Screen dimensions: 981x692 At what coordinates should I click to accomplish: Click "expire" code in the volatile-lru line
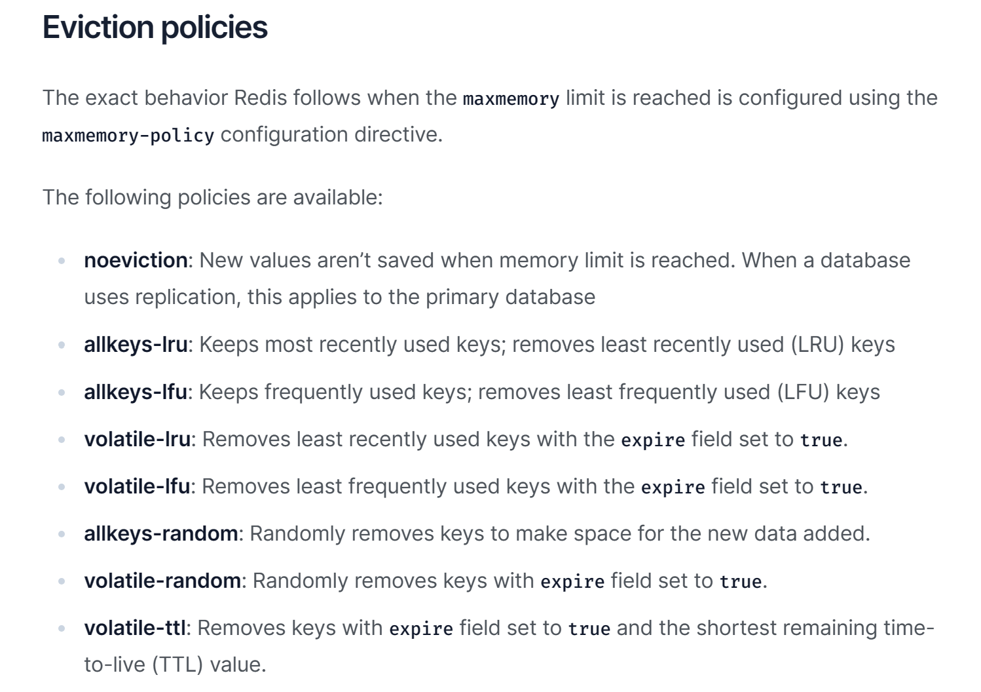(x=653, y=440)
